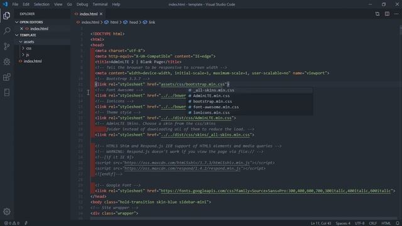
Task: Choose bootstrap.min.css suggestion
Action: (250, 102)
